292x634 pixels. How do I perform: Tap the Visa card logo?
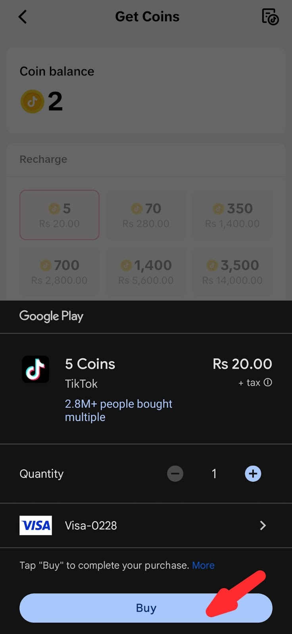(x=36, y=525)
